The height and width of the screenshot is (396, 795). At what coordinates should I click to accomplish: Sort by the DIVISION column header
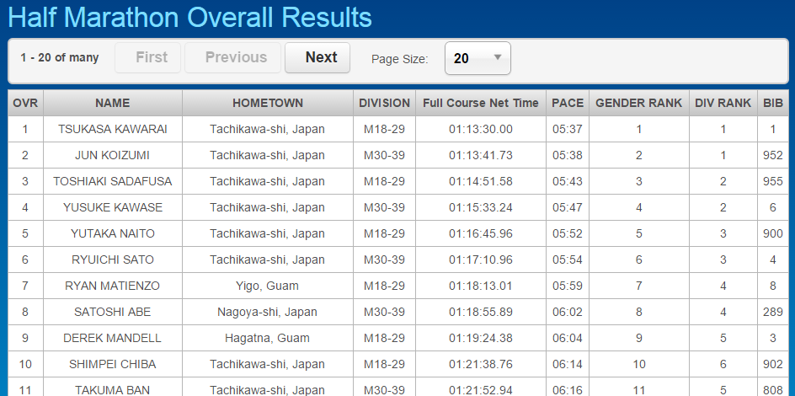tap(384, 103)
